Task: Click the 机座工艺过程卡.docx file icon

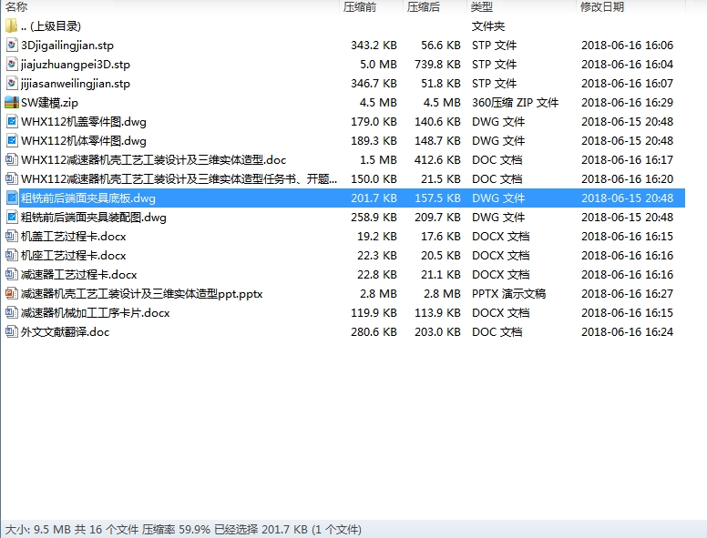Action: (11, 256)
